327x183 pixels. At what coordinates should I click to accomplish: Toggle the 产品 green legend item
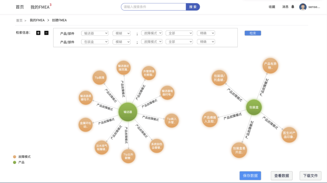18,162
